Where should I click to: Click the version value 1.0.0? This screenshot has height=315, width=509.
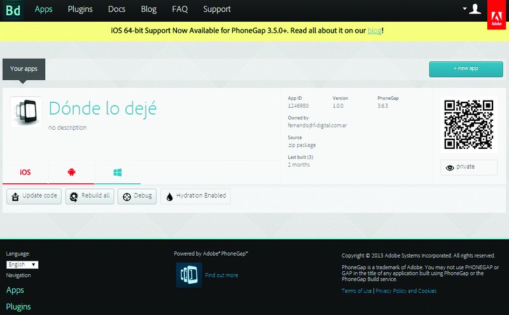coord(338,106)
